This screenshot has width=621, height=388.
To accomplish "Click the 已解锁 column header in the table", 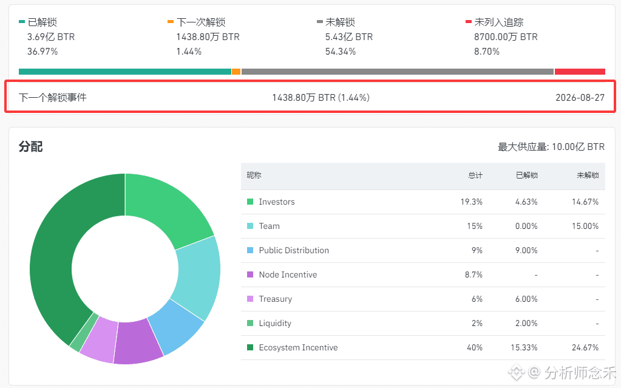I will pyautogui.click(x=527, y=175).
